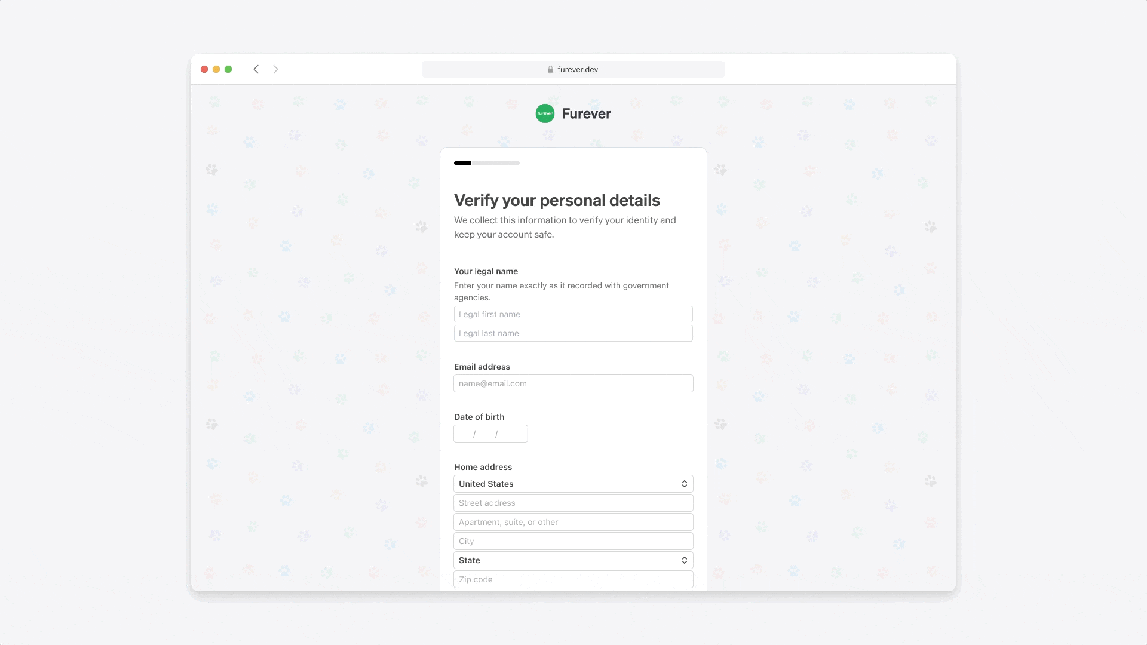Image resolution: width=1147 pixels, height=645 pixels.
Task: Click the Furever logo icon
Action: (544, 113)
